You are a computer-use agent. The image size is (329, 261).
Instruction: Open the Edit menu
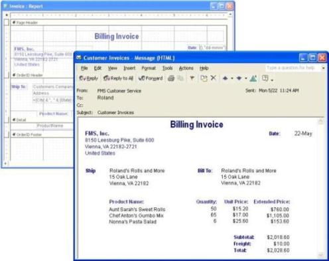point(98,68)
